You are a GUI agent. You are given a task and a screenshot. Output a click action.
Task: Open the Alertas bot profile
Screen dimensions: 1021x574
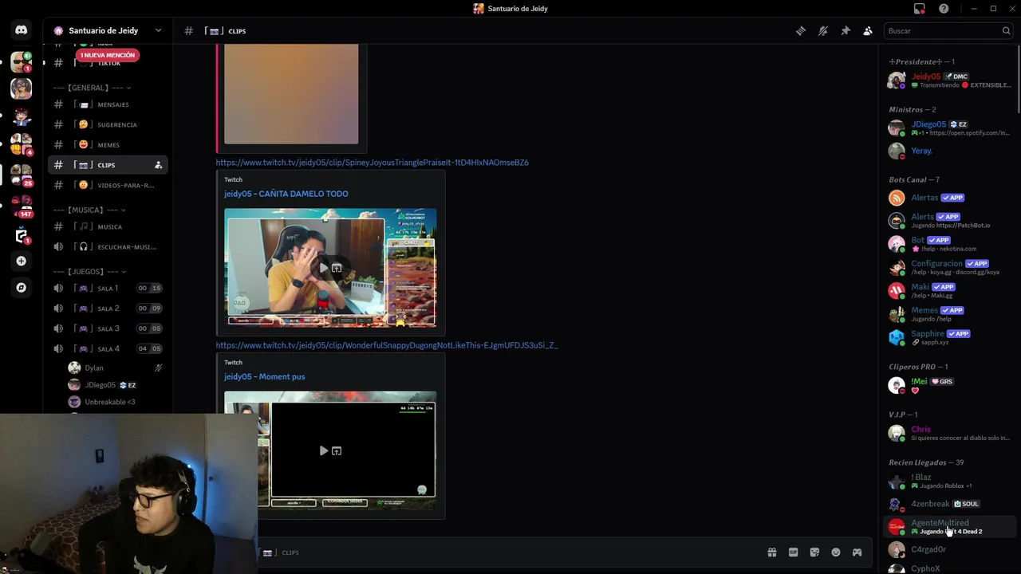[x=949, y=198]
